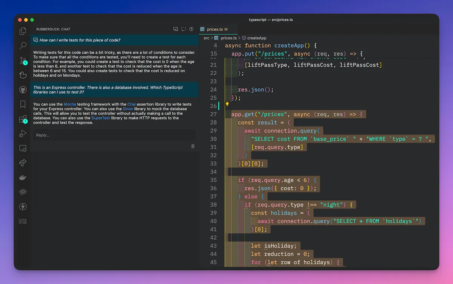Click the help question mark icon
Viewport: 453px width, 284px height.
(x=191, y=29)
